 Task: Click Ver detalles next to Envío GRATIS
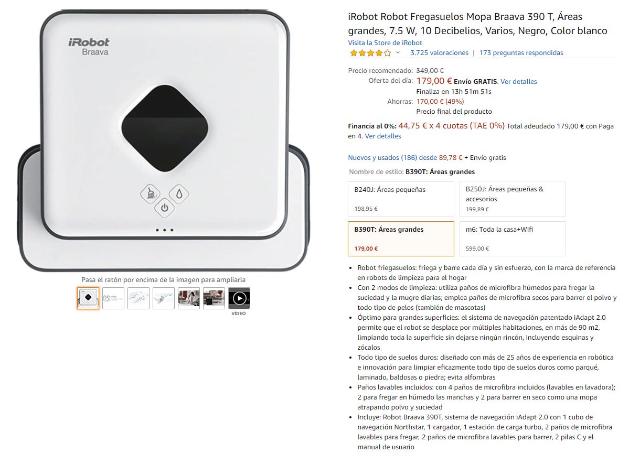(x=519, y=82)
